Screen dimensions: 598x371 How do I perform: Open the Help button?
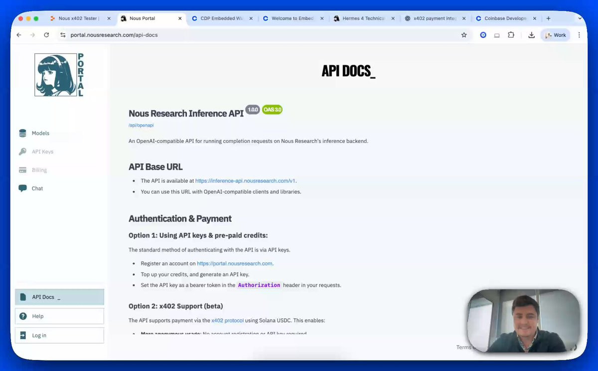tap(59, 316)
